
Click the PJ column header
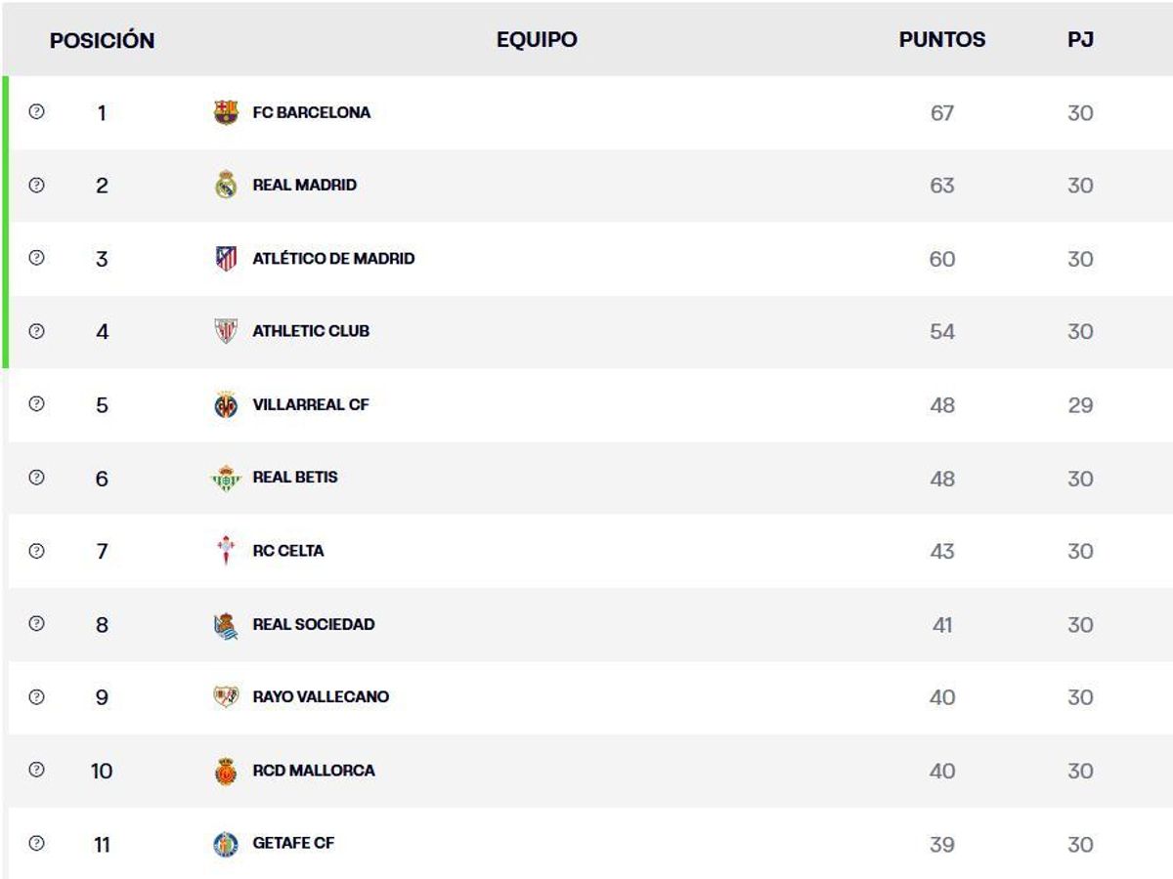[1080, 40]
